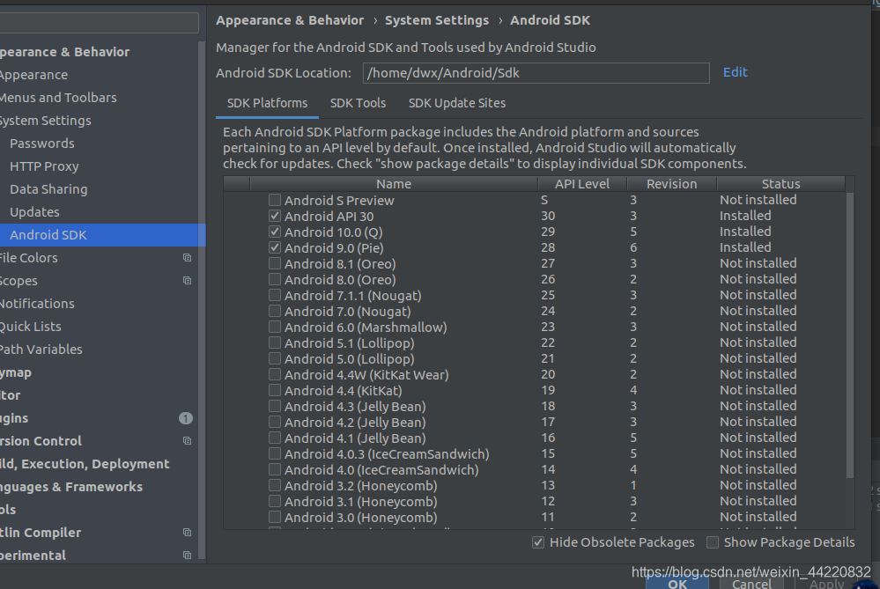Sort table by the Status column header
The image size is (880, 589).
[780, 184]
